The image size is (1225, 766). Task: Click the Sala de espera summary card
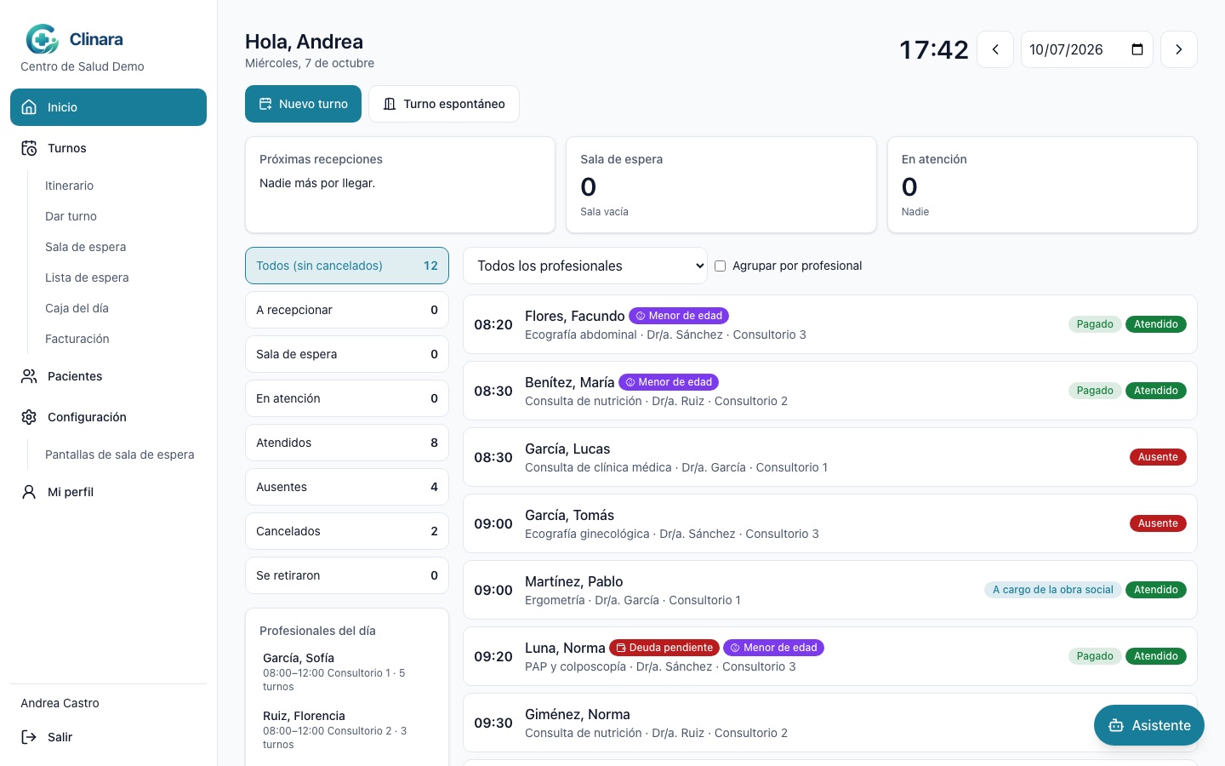(721, 185)
